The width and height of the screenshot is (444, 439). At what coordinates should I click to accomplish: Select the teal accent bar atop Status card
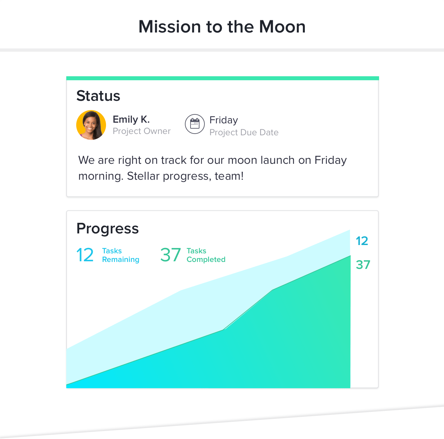click(x=222, y=77)
